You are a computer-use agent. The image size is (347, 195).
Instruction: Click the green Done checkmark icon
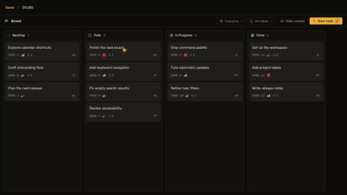[x=252, y=35]
